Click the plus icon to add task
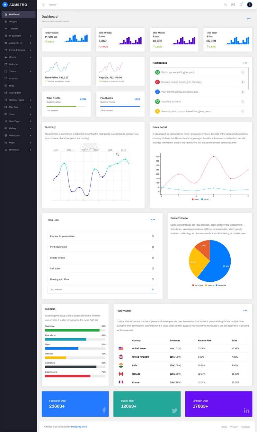Screen dimensions: 257x432 153,289
